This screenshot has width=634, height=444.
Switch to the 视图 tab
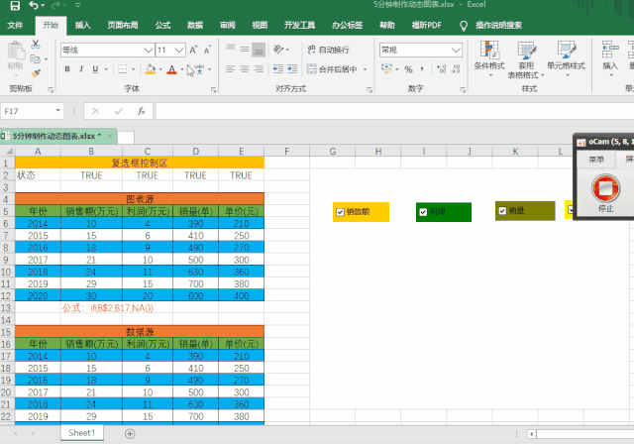(260, 25)
